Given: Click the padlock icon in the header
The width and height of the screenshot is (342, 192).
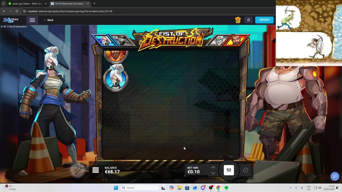Looking at the screenshot, I should 248,20.
